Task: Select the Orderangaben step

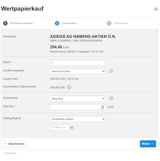Action: 69,23
